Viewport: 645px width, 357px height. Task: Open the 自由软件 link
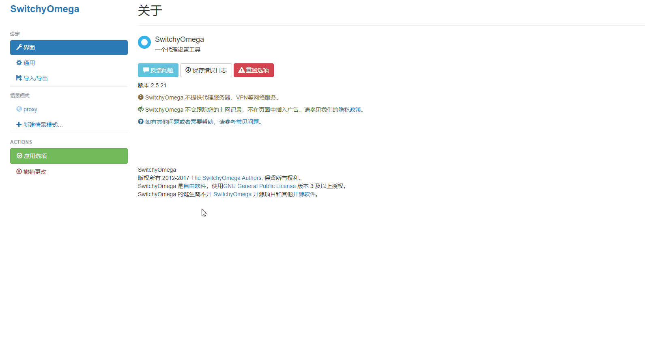tap(195, 186)
